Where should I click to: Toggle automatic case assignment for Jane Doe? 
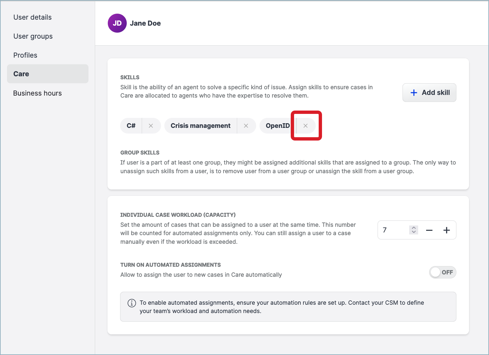(442, 272)
